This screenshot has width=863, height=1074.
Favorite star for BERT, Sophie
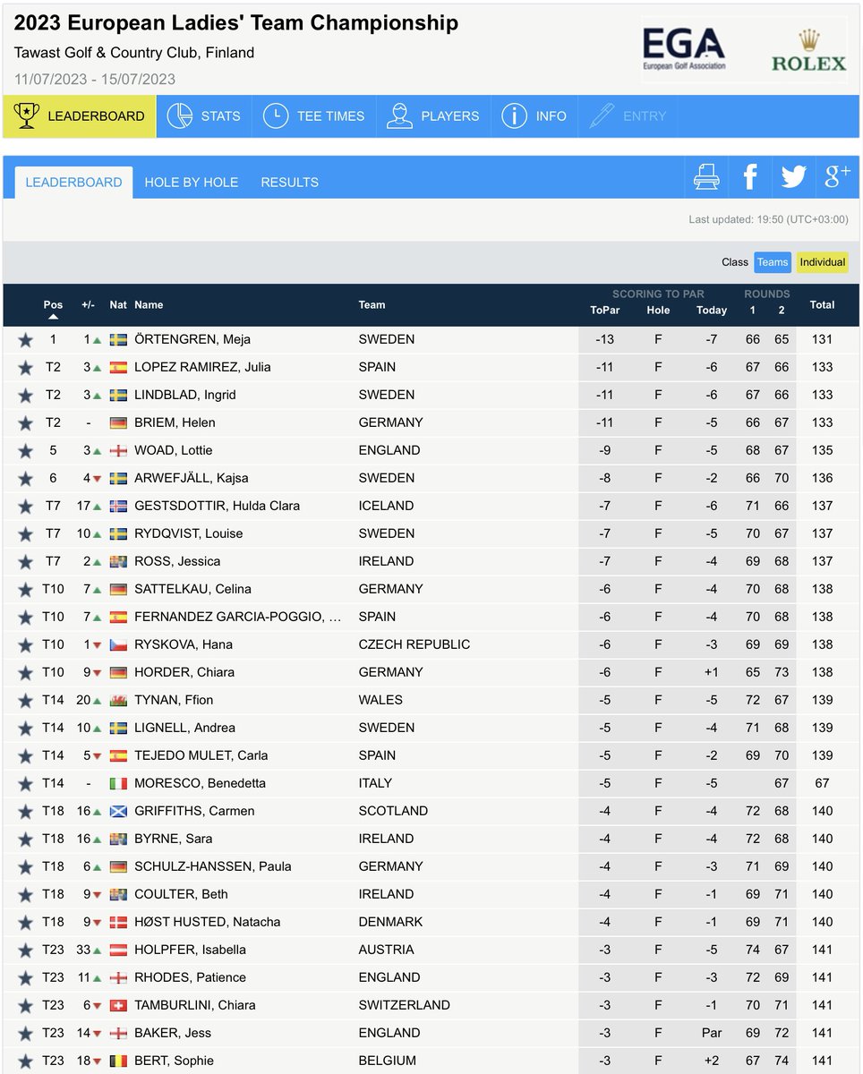(x=25, y=1061)
